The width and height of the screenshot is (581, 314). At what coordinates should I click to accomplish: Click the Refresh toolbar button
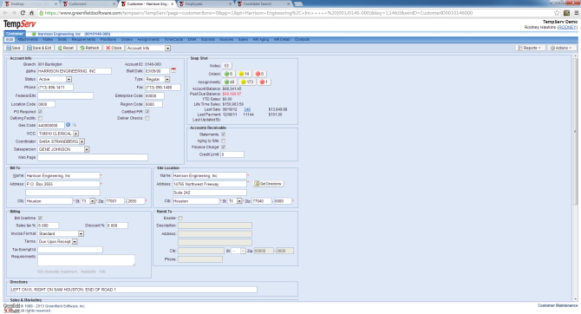tap(89, 48)
